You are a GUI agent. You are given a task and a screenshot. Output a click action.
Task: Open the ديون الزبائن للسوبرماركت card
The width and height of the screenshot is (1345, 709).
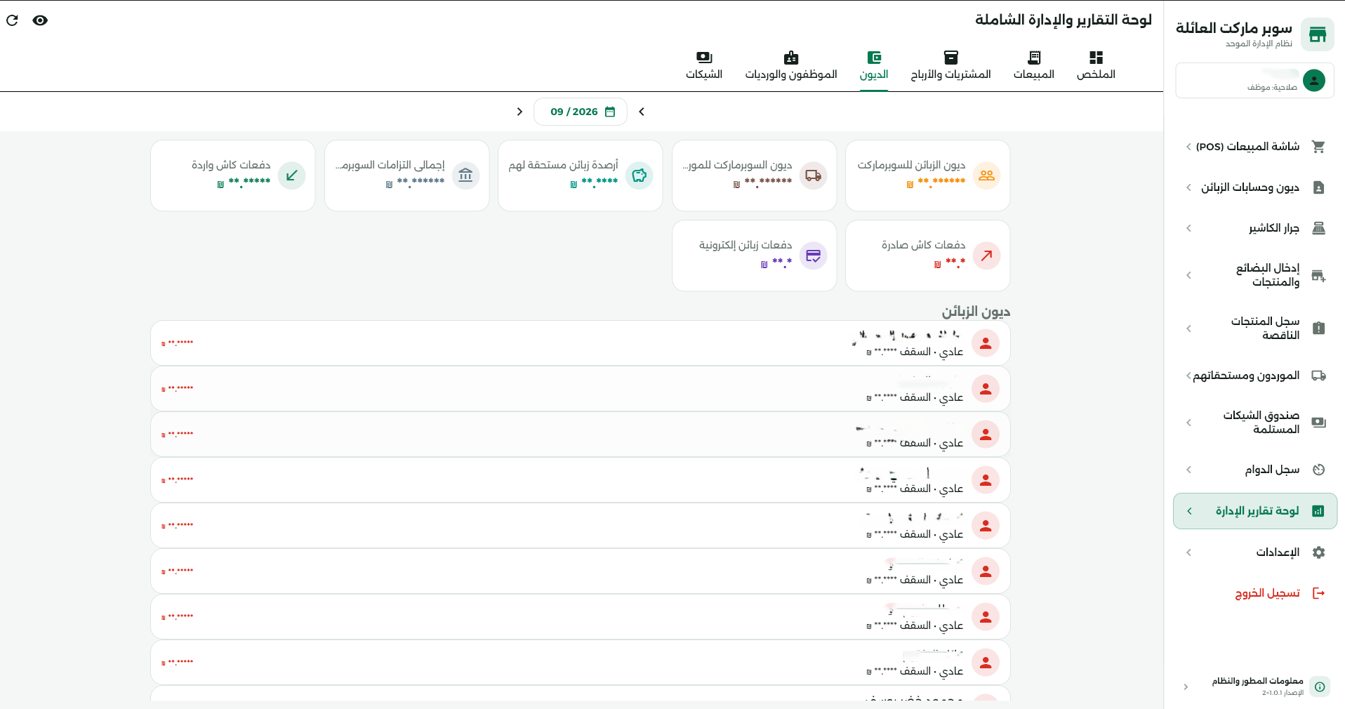pyautogui.click(x=927, y=175)
